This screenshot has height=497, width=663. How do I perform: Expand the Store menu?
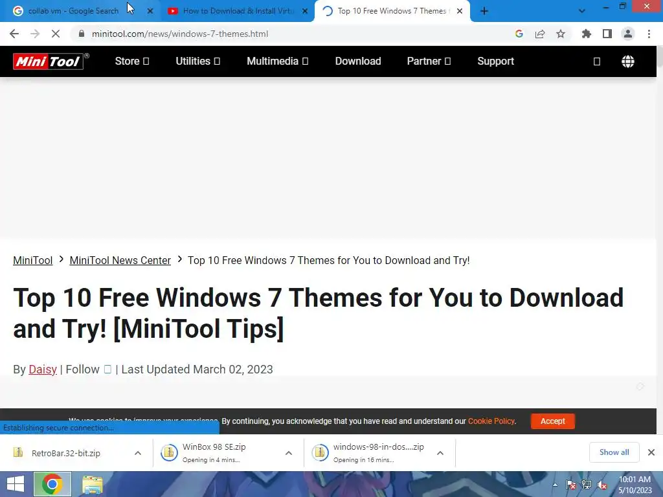coord(132,61)
